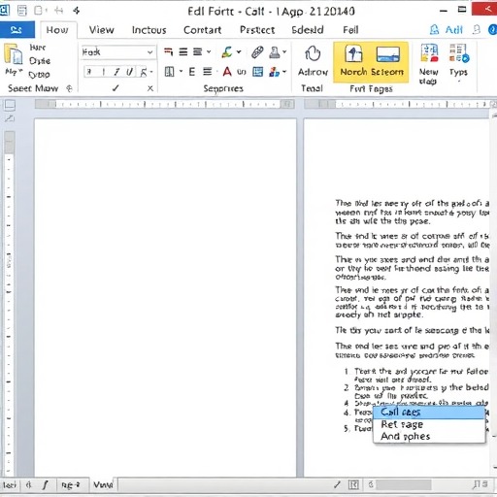Click the Typs grid icon

tap(459, 53)
